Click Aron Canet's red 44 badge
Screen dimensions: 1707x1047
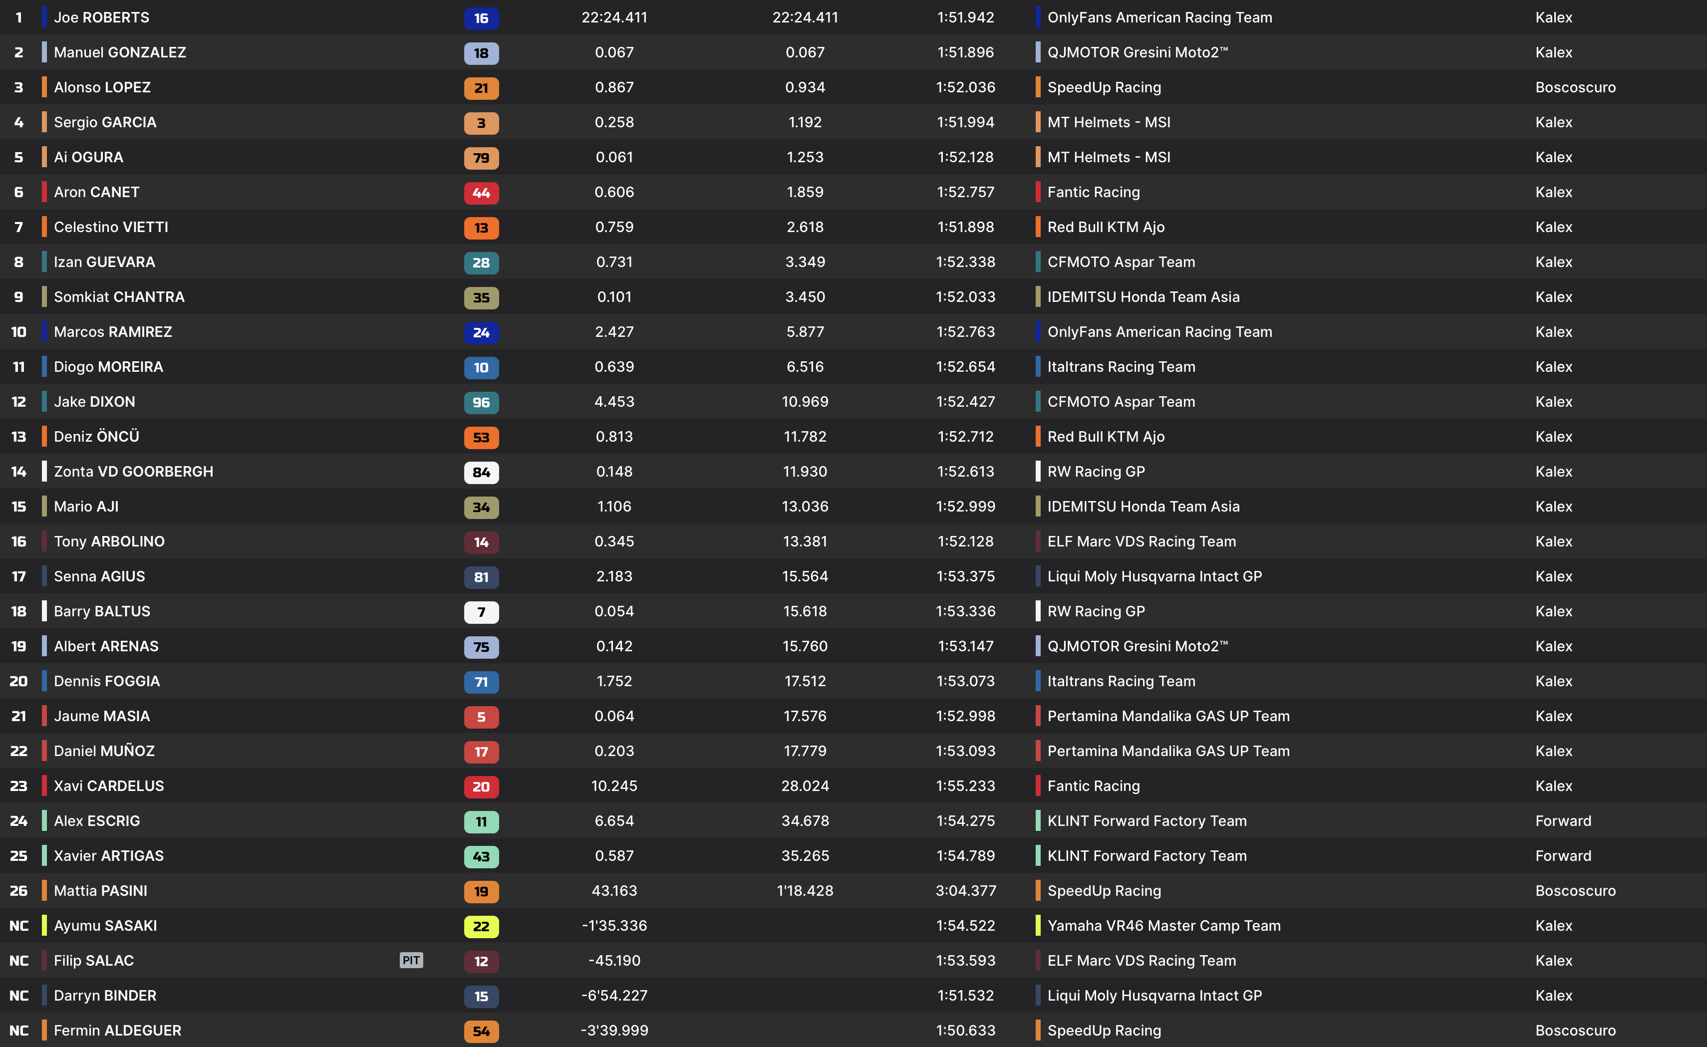tap(481, 193)
